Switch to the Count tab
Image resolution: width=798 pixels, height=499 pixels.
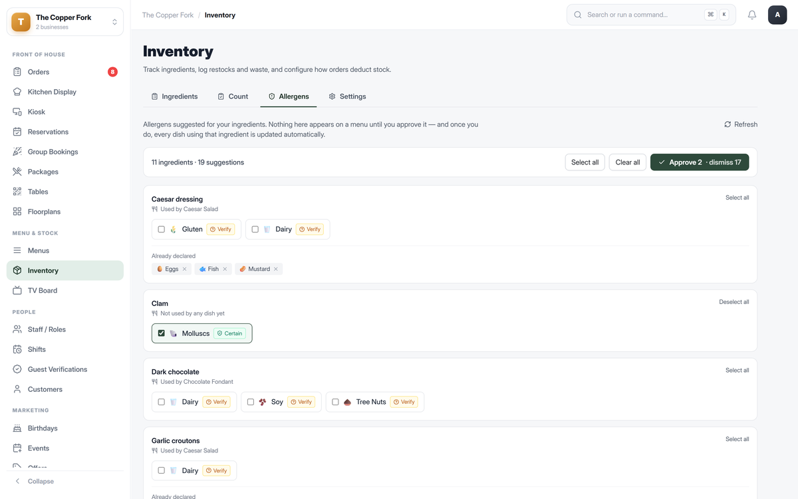click(x=233, y=96)
